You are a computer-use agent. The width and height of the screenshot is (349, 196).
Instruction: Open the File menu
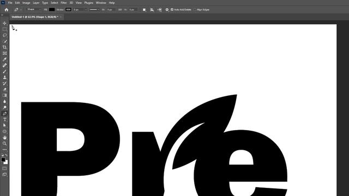coord(10,3)
